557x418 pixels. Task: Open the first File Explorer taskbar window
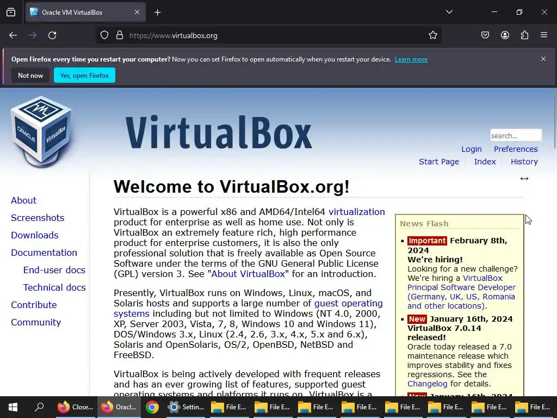pyautogui.click(x=229, y=407)
